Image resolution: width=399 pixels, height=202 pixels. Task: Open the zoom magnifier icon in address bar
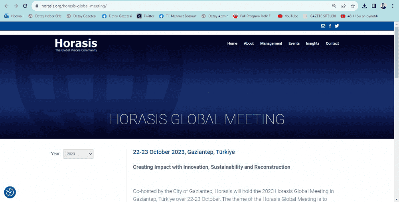click(x=334, y=6)
